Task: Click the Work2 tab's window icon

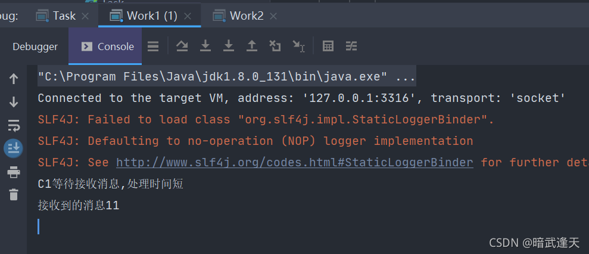Action: coord(219,16)
